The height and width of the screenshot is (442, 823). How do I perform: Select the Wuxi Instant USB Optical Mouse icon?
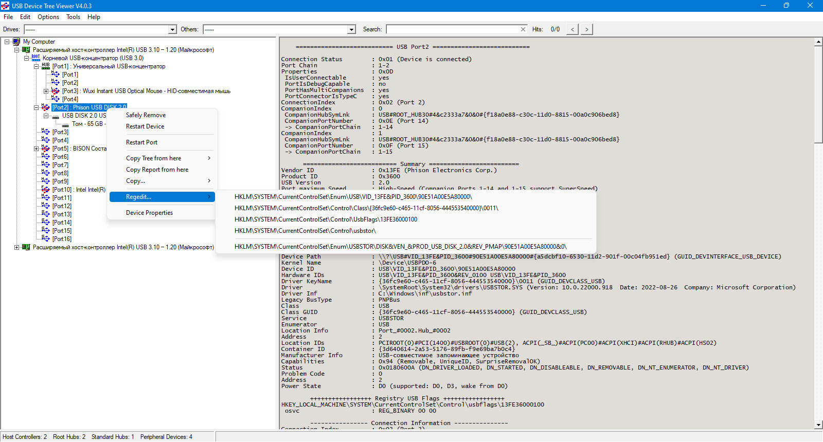click(x=56, y=91)
